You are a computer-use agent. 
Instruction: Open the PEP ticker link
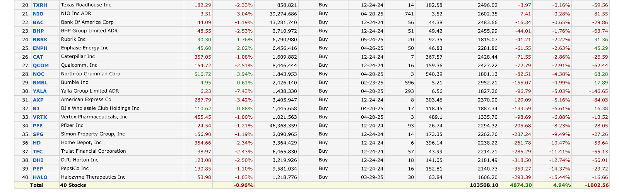(38, 169)
